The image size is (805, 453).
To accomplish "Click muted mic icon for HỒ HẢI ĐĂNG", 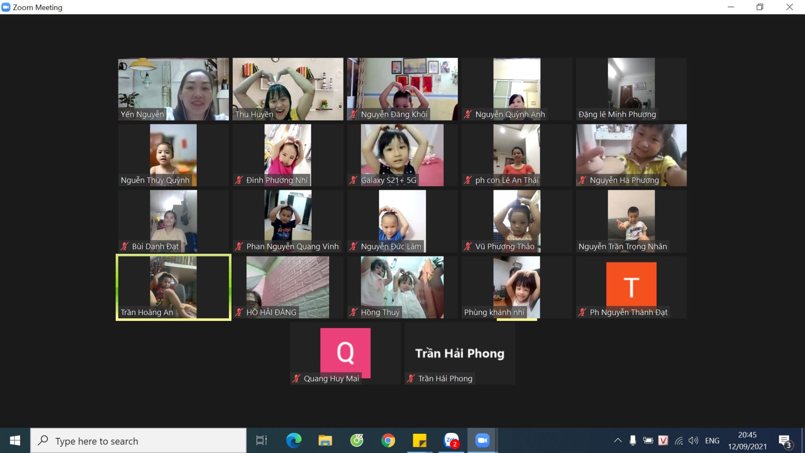I will point(239,312).
